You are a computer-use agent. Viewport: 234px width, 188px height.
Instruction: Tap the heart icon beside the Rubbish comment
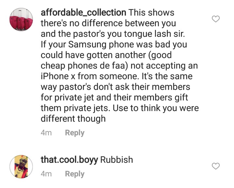[216, 166]
